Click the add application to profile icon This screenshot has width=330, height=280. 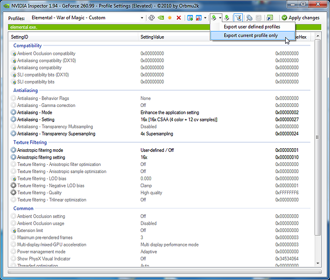(x=190, y=18)
